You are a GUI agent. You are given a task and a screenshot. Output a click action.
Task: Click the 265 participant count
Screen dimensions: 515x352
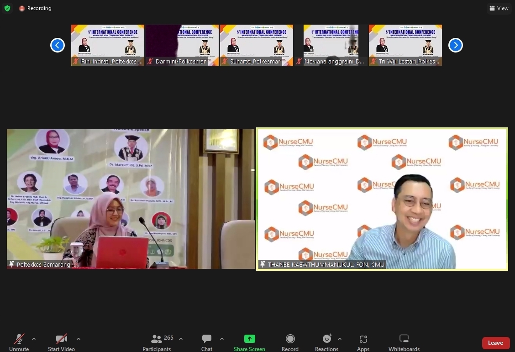point(168,337)
